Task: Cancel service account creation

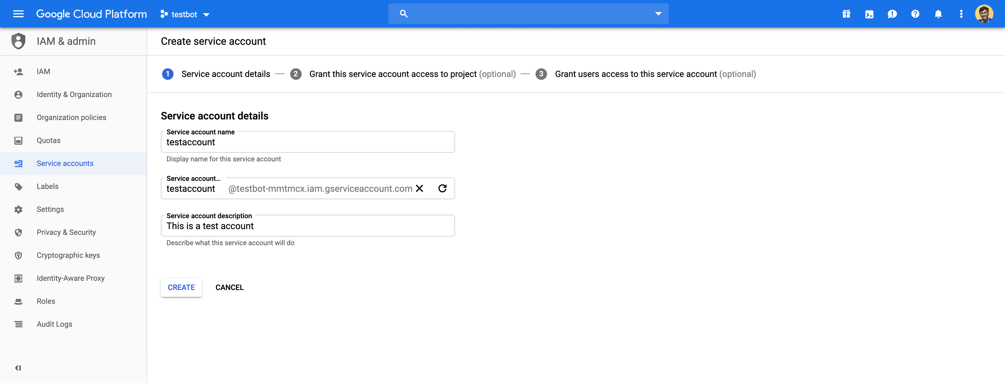Action: tap(229, 287)
